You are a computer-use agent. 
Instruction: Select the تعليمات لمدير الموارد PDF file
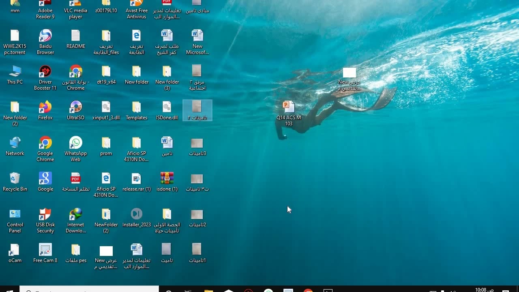167,9
